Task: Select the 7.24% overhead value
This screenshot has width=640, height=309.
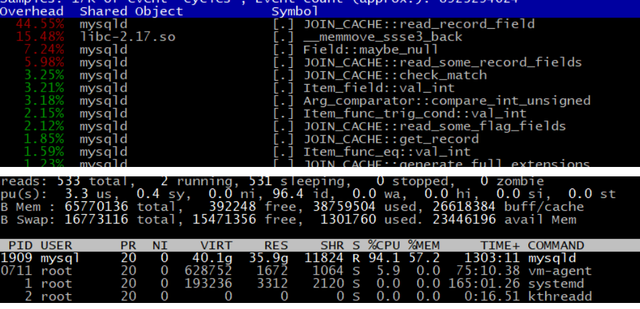Action: [x=44, y=50]
